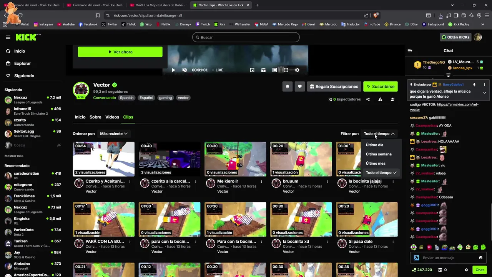Switch to the Videos tab
Viewport: 492px width, 277px height.
pos(112,117)
